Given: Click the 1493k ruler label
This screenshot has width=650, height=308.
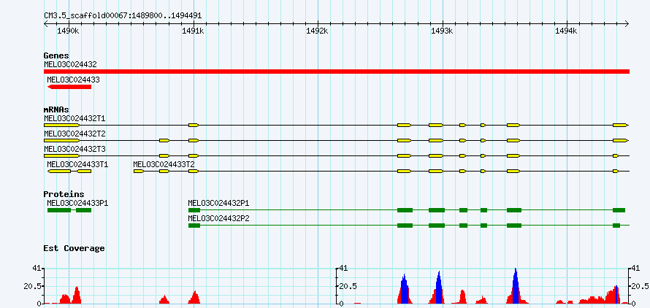Looking at the screenshot, I should click(x=443, y=31).
